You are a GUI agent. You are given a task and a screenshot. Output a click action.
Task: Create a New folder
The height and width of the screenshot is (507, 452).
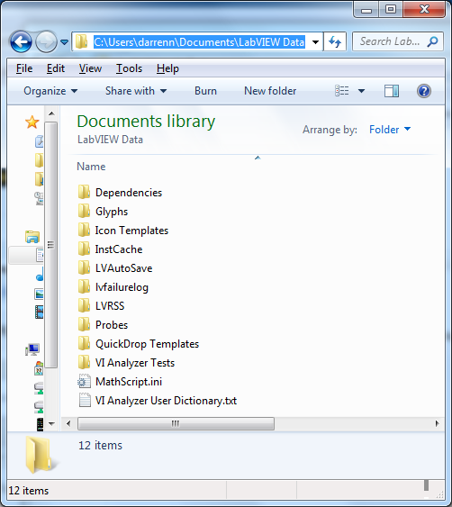tap(270, 91)
